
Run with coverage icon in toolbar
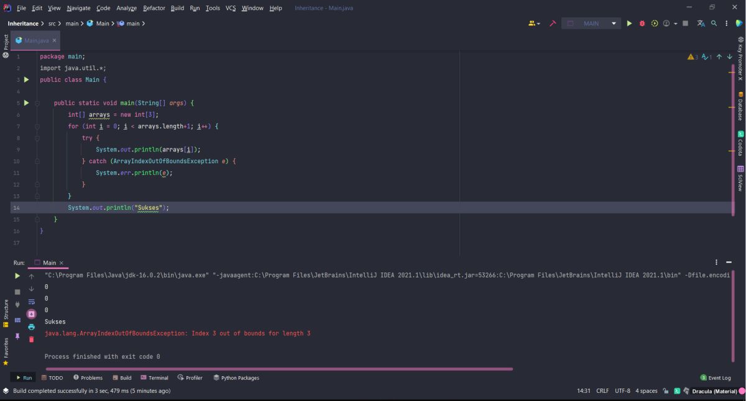tap(655, 24)
